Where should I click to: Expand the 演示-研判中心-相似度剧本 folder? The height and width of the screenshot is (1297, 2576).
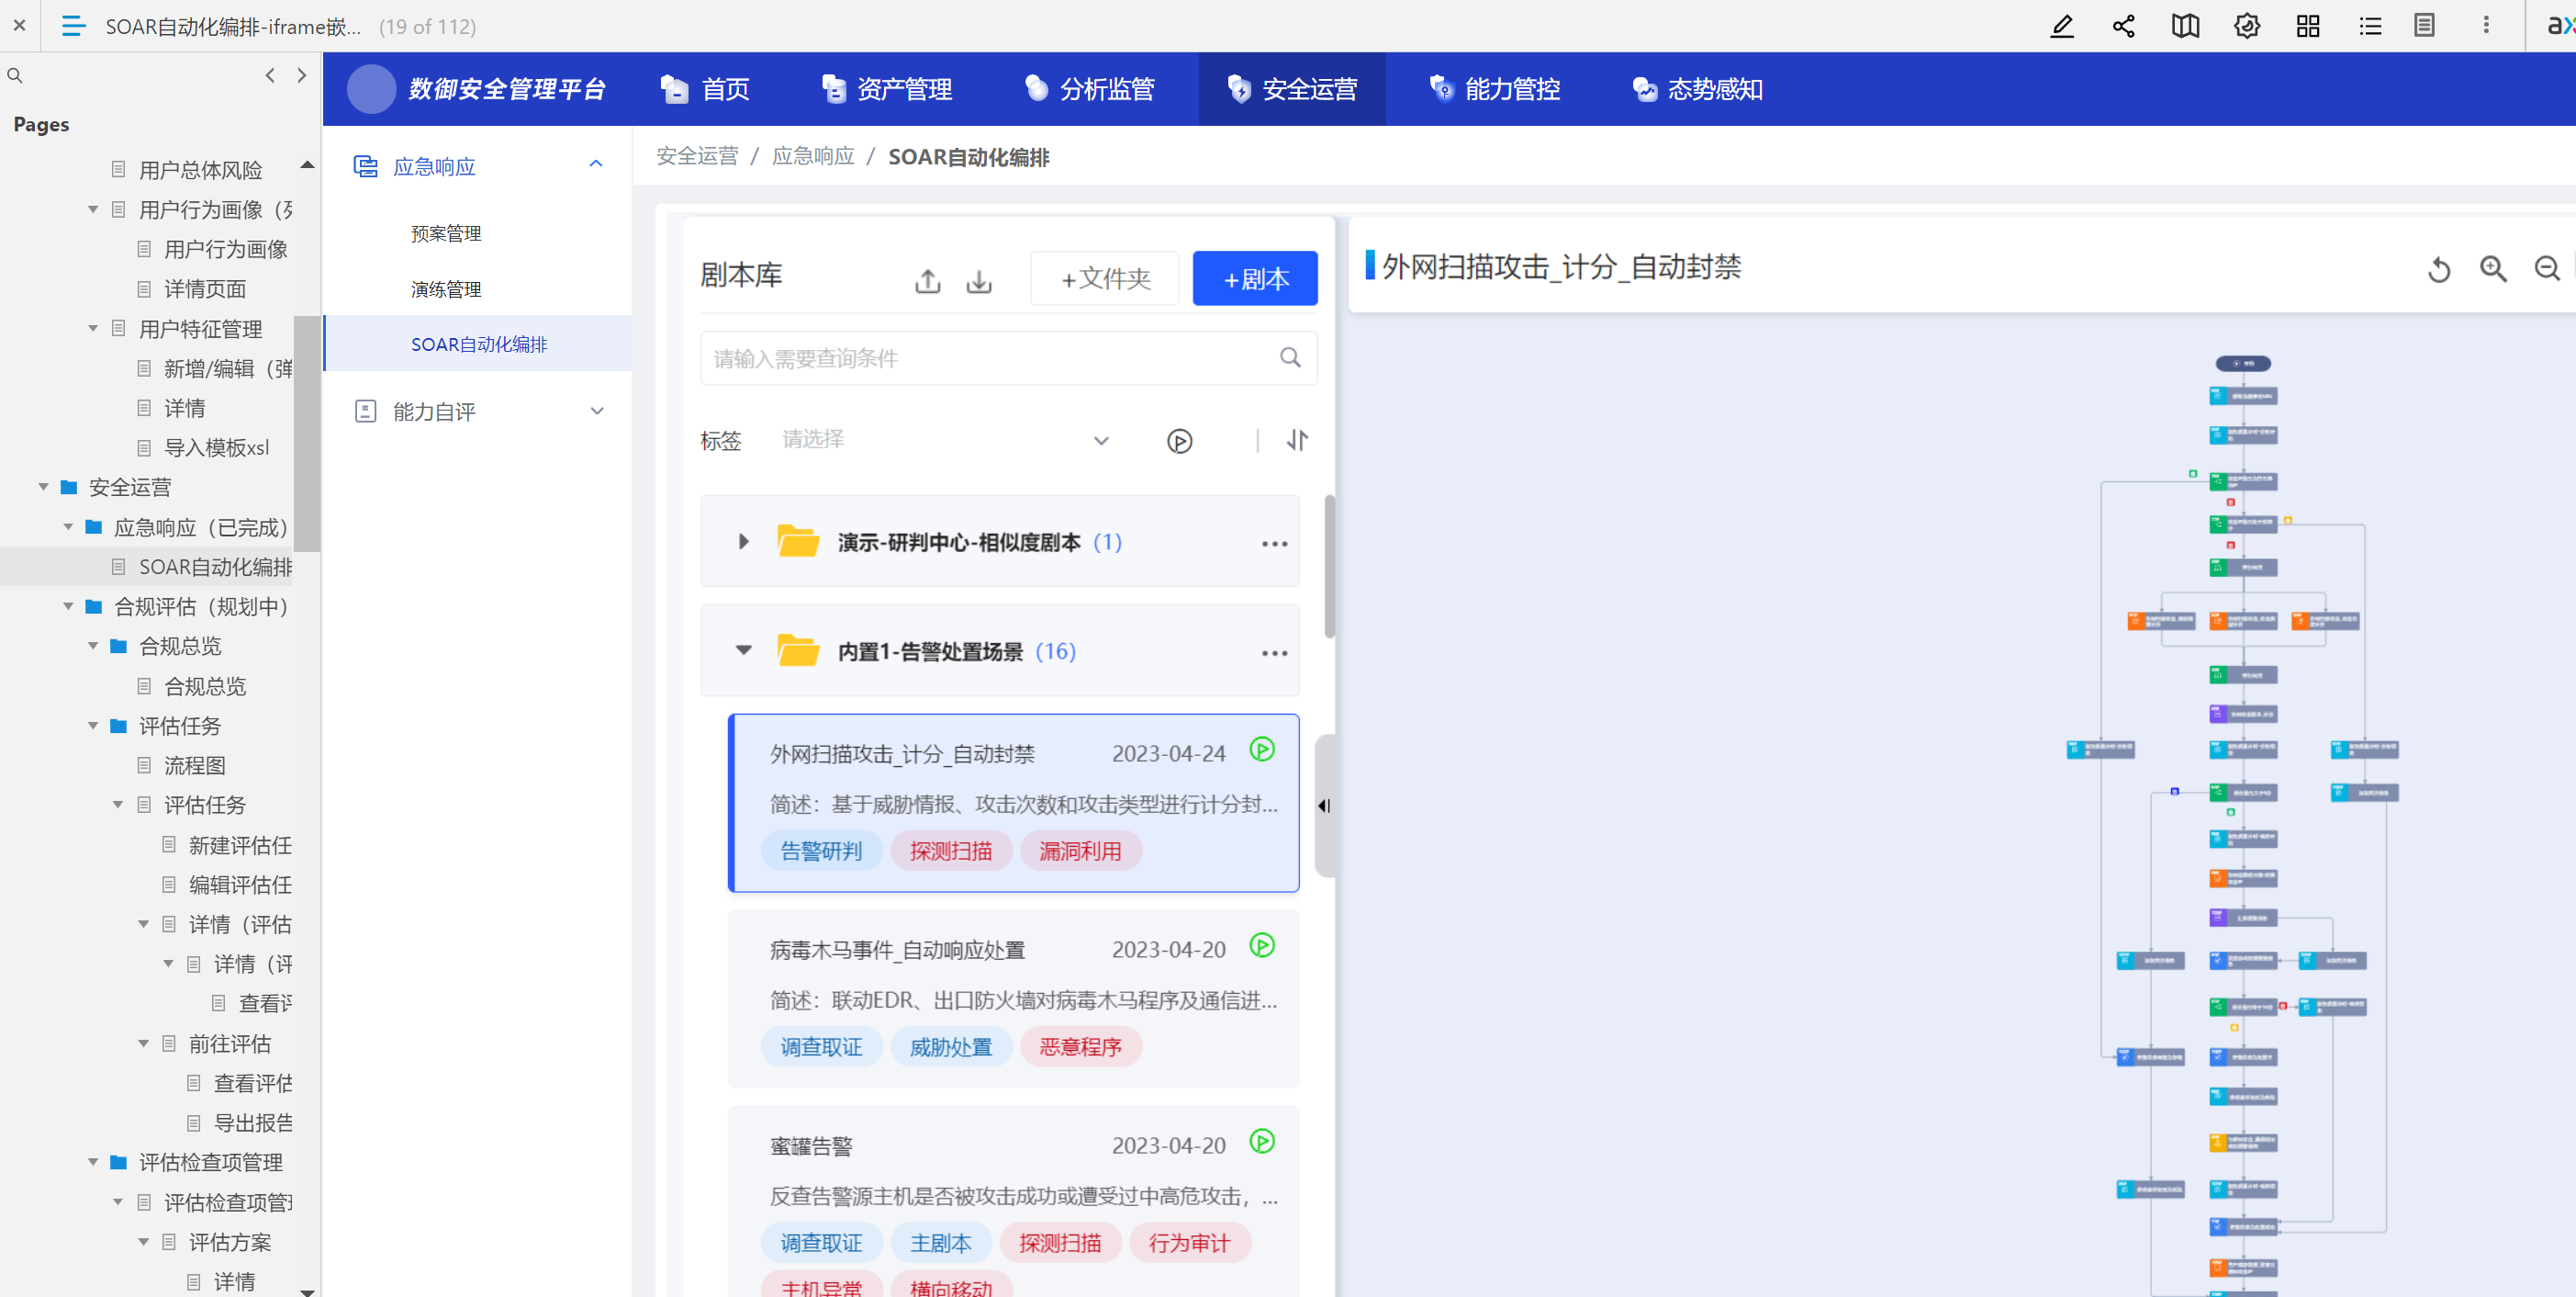pyautogui.click(x=743, y=541)
